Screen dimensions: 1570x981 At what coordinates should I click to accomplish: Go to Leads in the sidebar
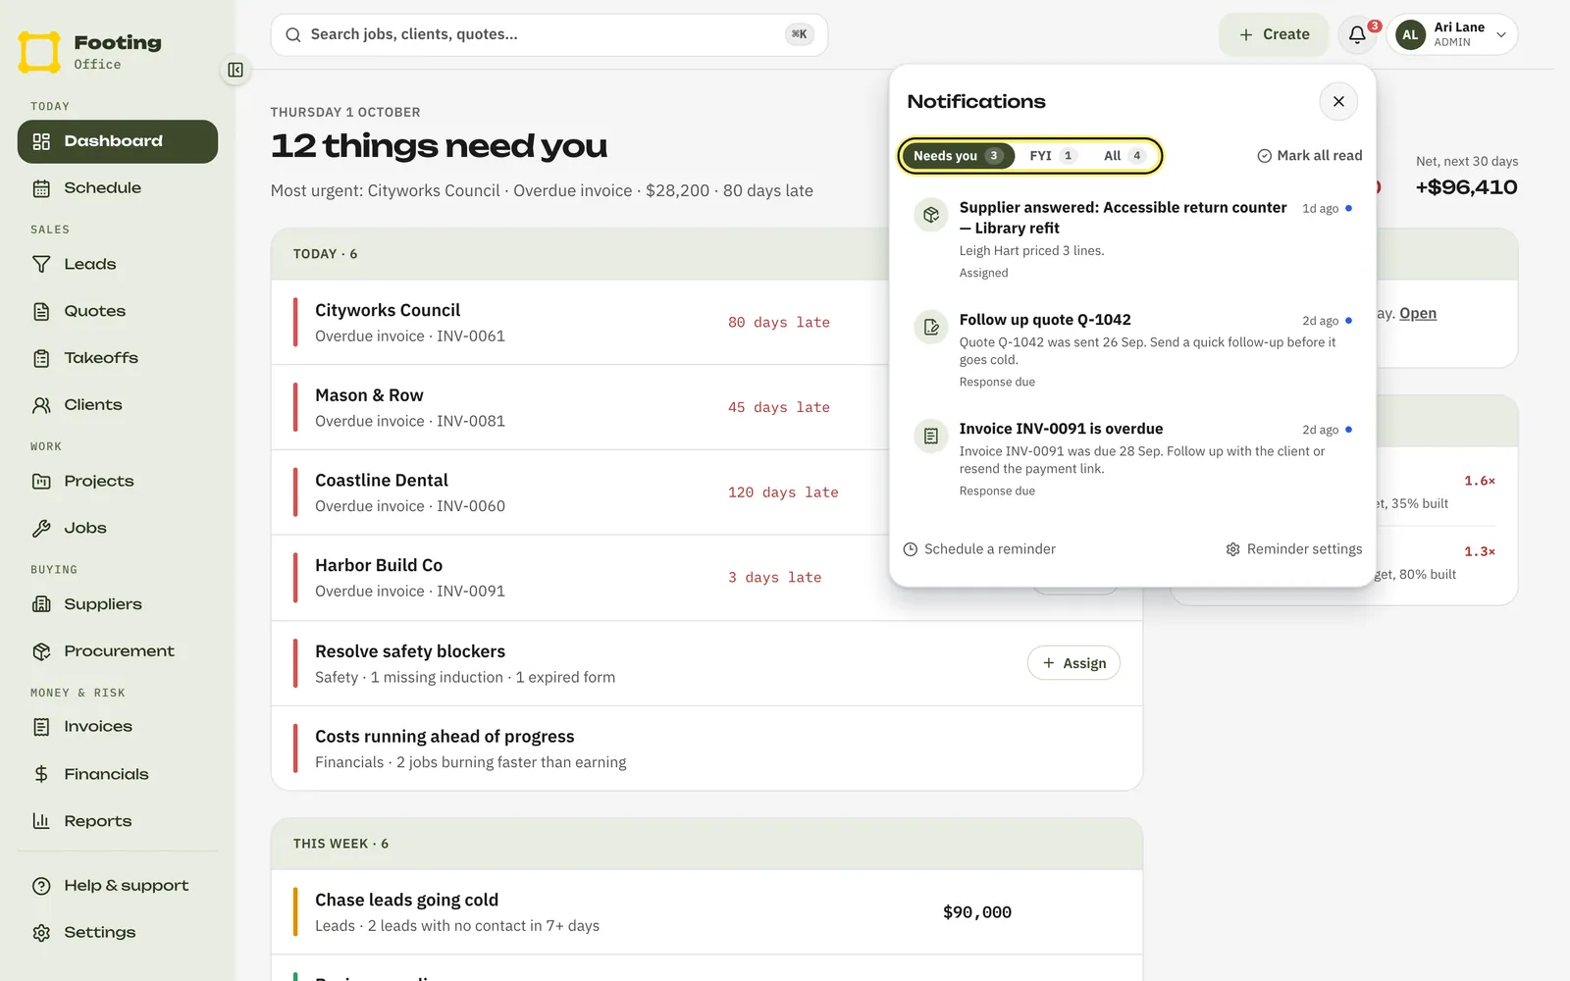118,265
